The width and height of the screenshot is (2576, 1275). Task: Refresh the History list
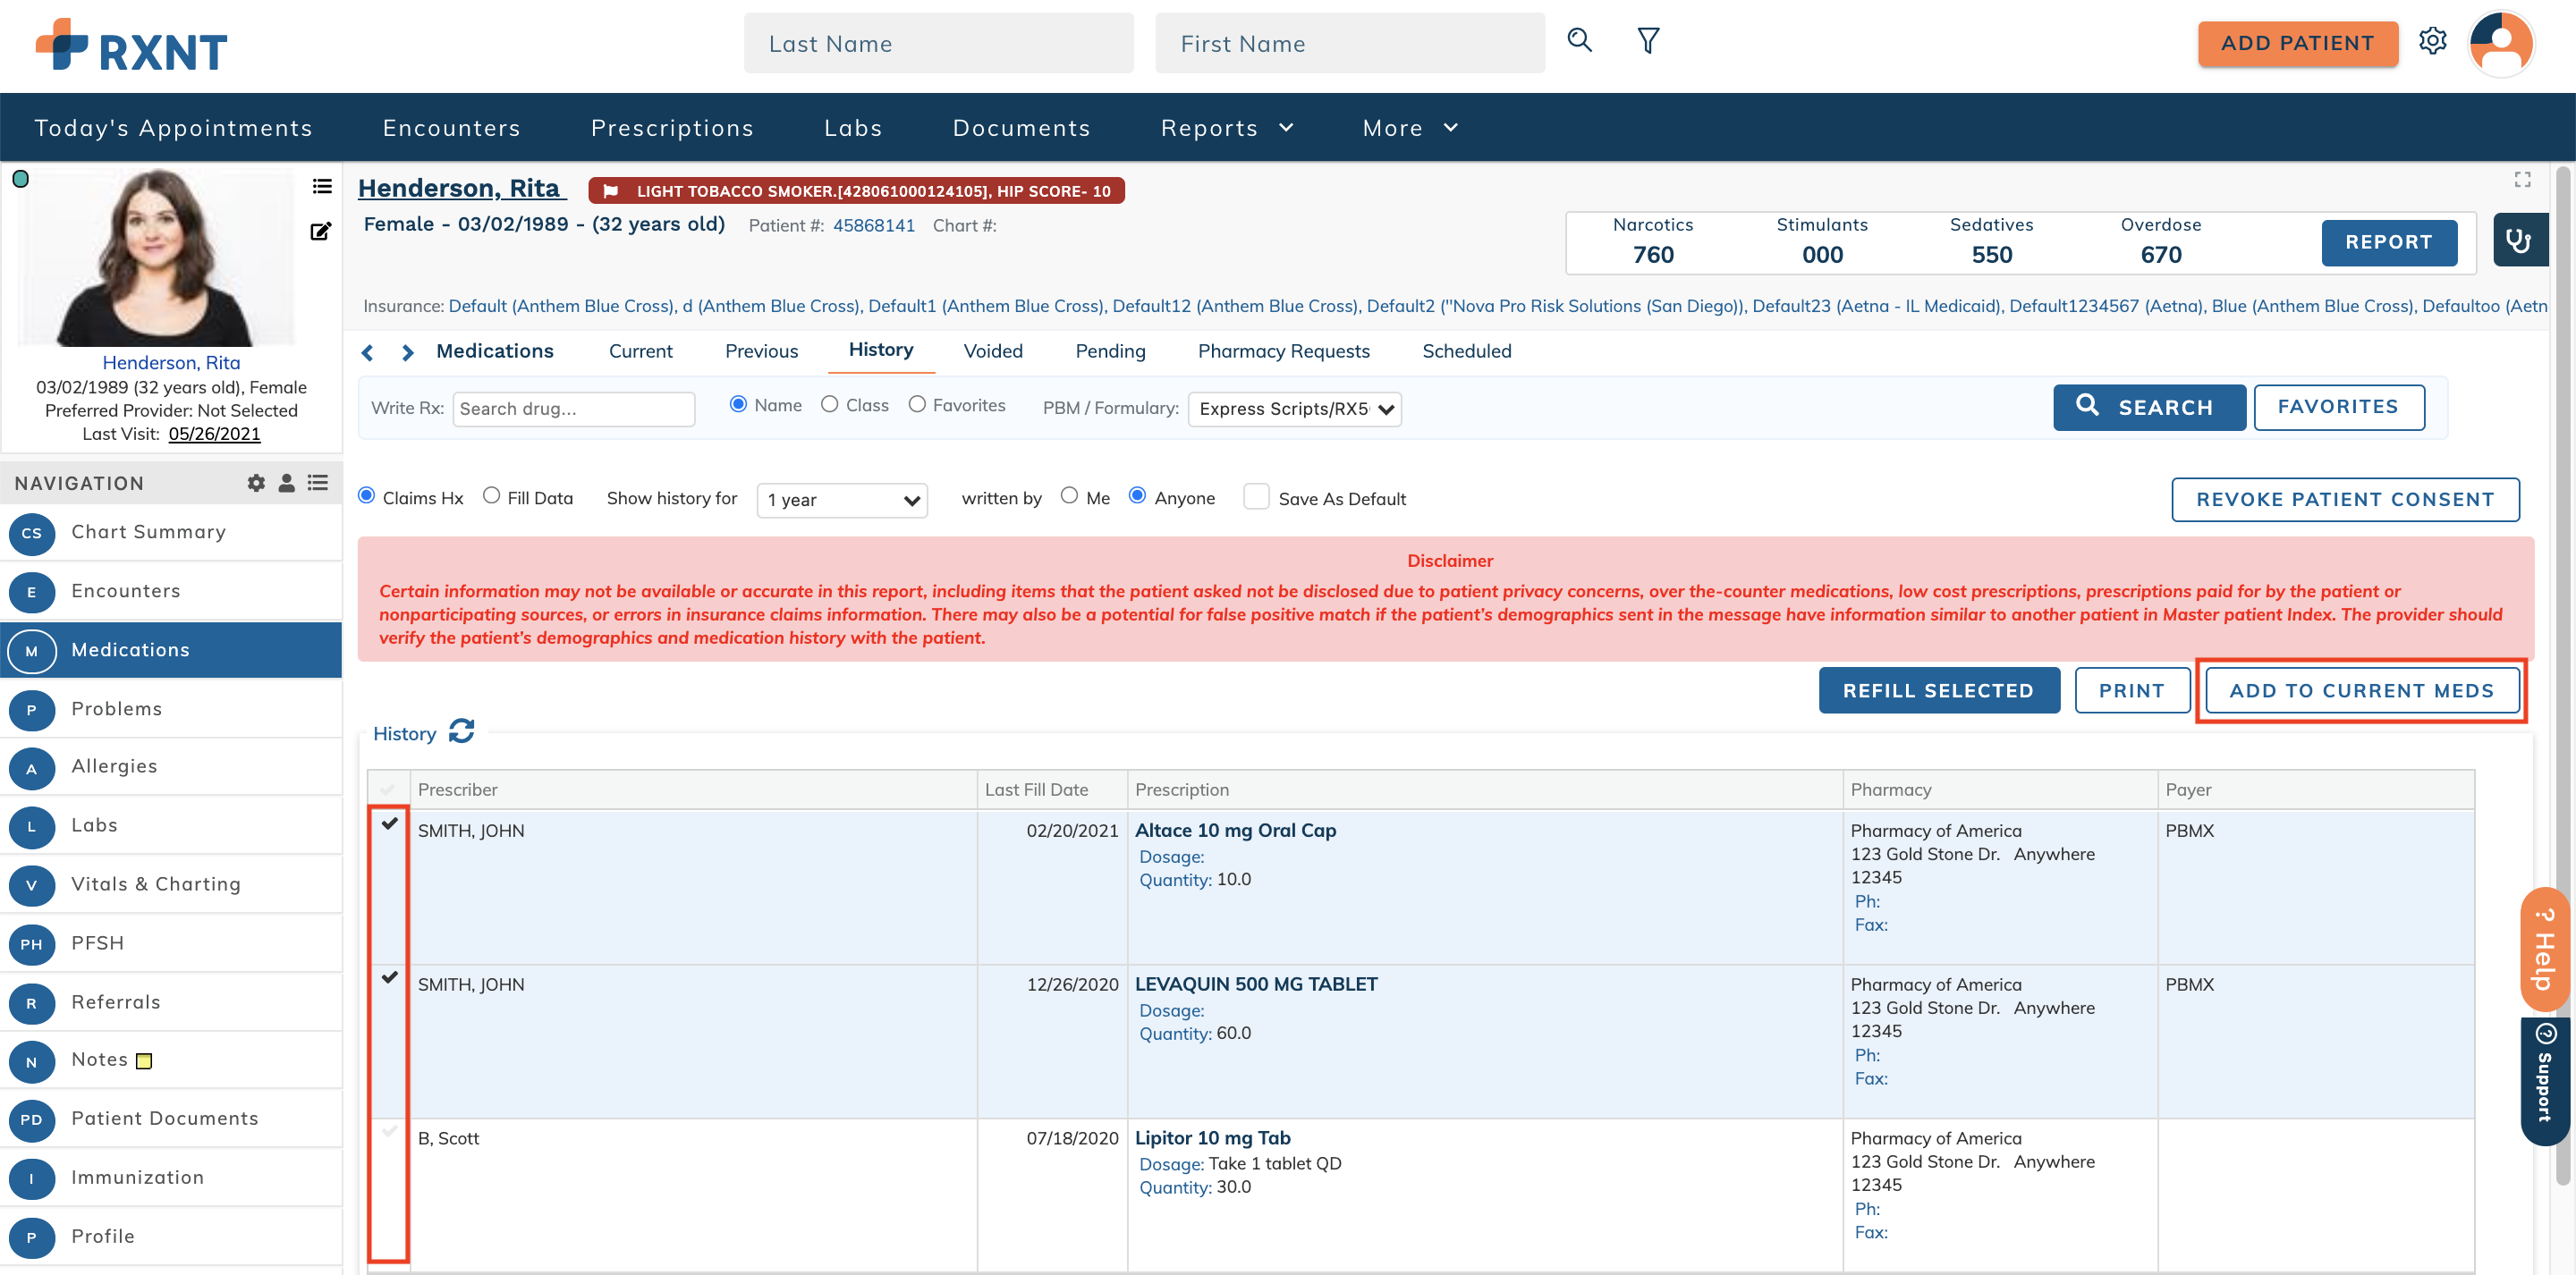tap(461, 732)
